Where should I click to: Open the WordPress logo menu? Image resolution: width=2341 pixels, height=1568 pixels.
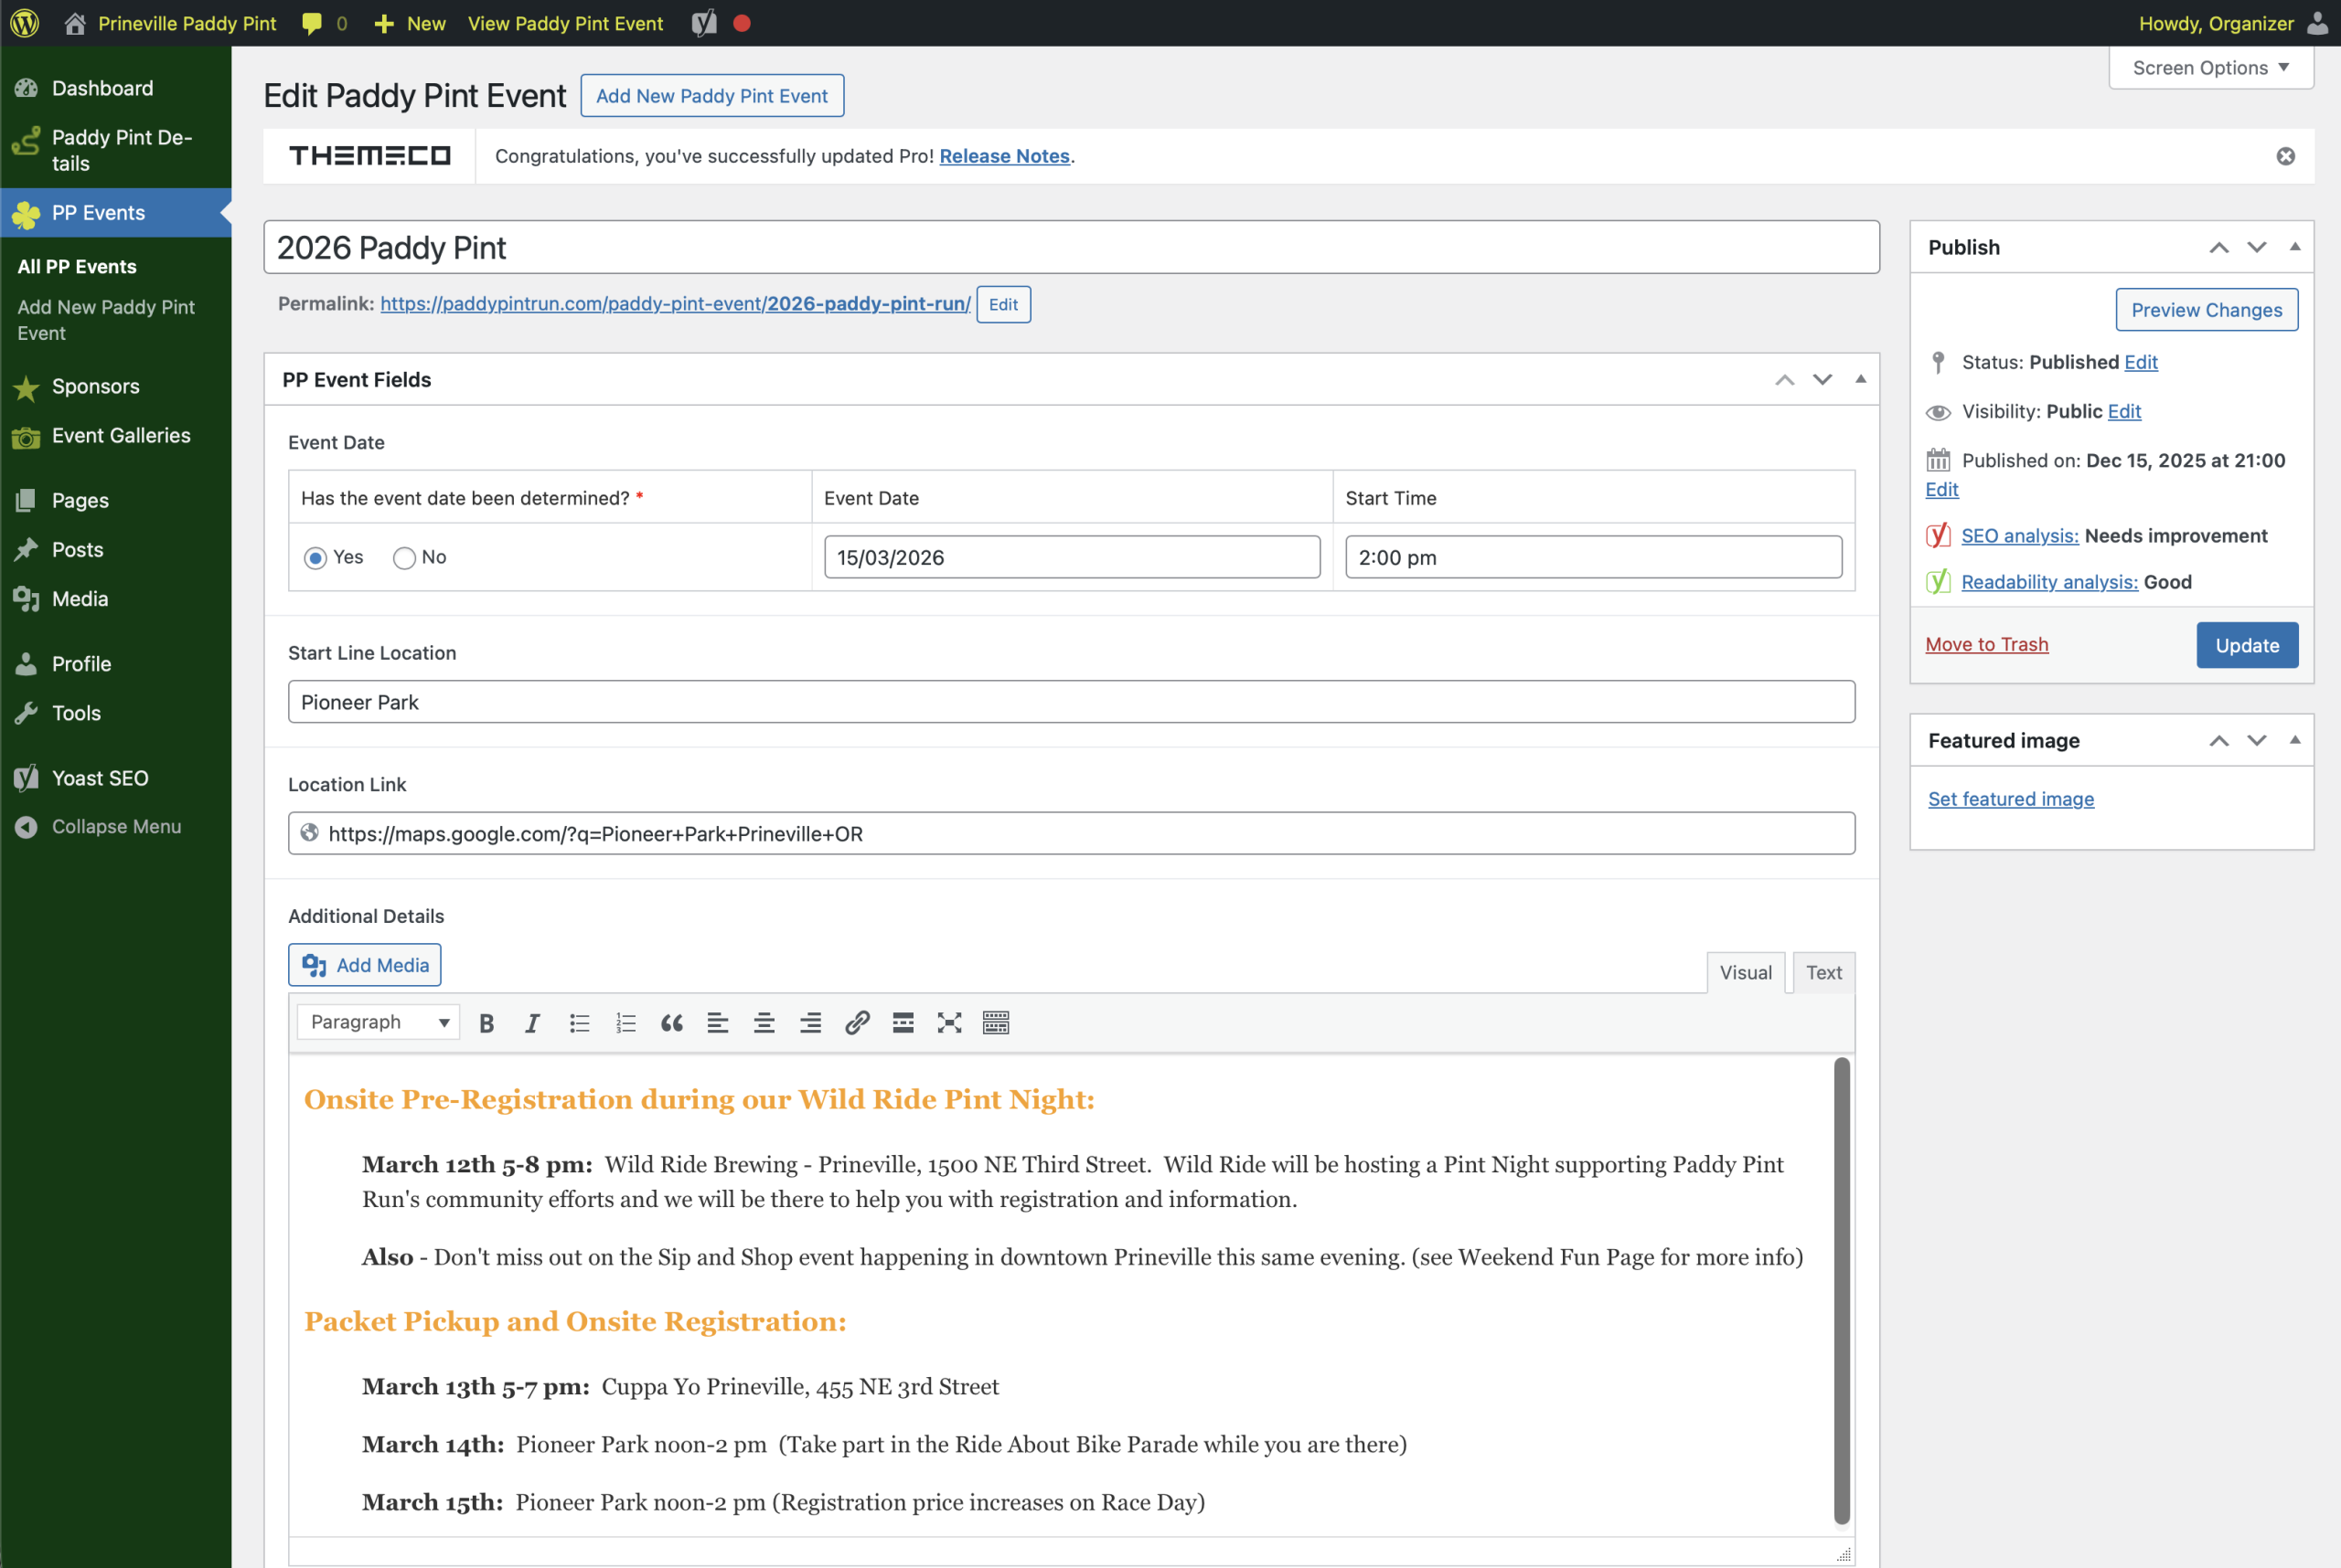(x=24, y=23)
